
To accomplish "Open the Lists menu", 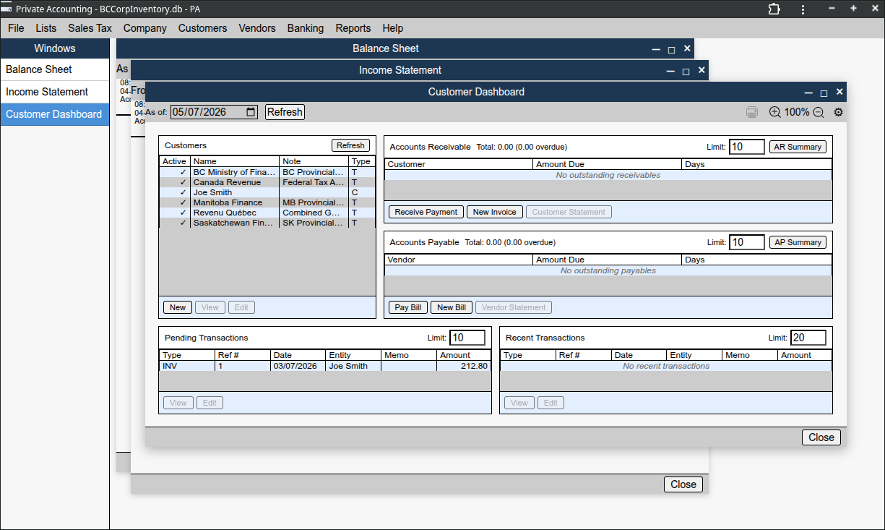I will (46, 28).
